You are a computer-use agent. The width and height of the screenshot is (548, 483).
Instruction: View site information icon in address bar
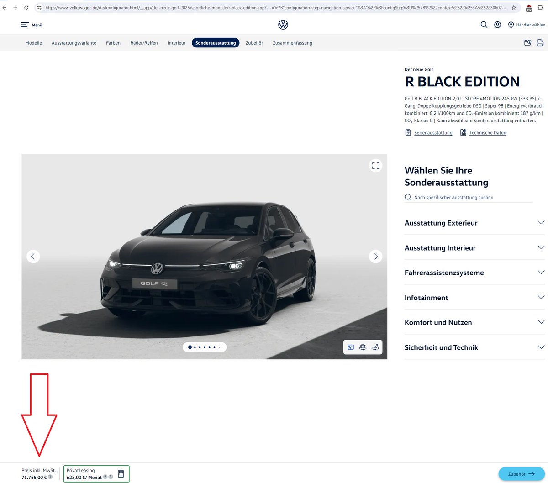click(39, 8)
